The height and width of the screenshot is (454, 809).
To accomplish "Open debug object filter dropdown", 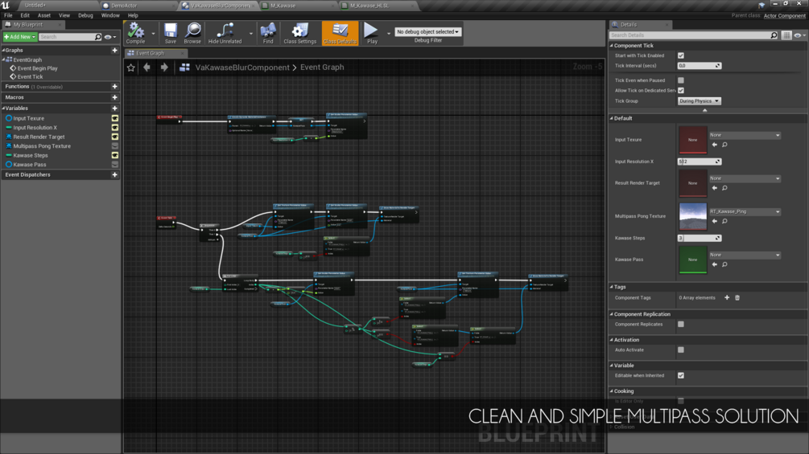I will [427, 32].
